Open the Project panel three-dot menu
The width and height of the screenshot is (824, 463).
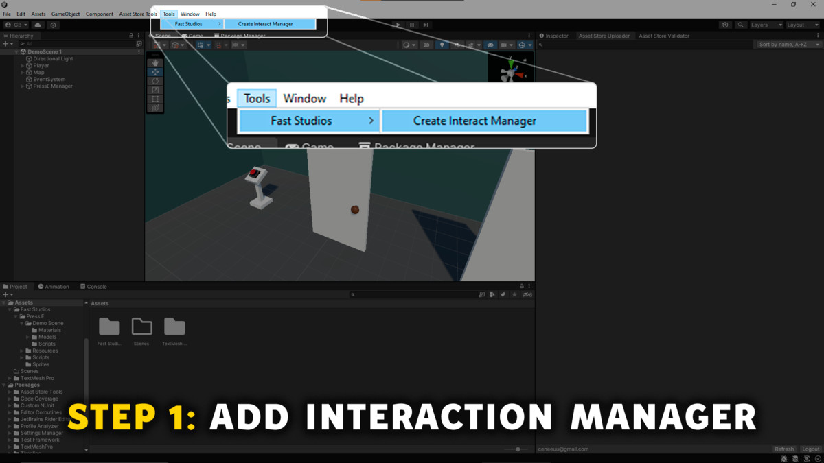click(x=529, y=287)
